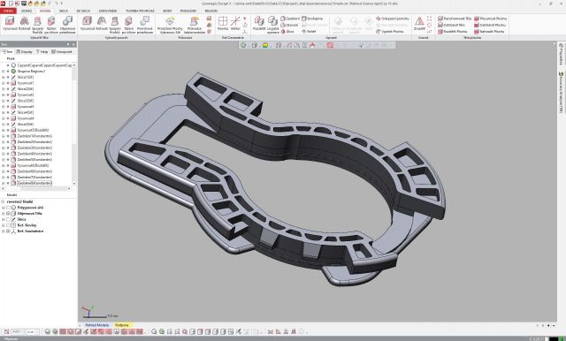This screenshot has height=341, width=566.
Task: Open the BODY ribbon tab
Action: 167,11
